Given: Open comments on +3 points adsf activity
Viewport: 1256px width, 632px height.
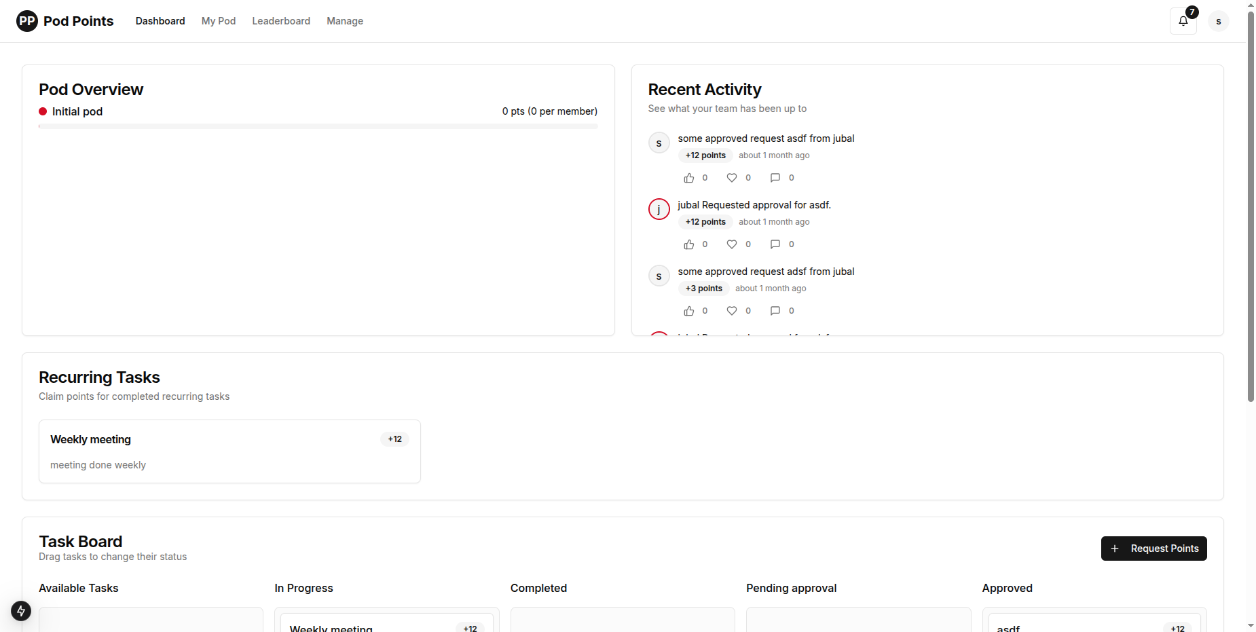Looking at the screenshot, I should click(775, 311).
